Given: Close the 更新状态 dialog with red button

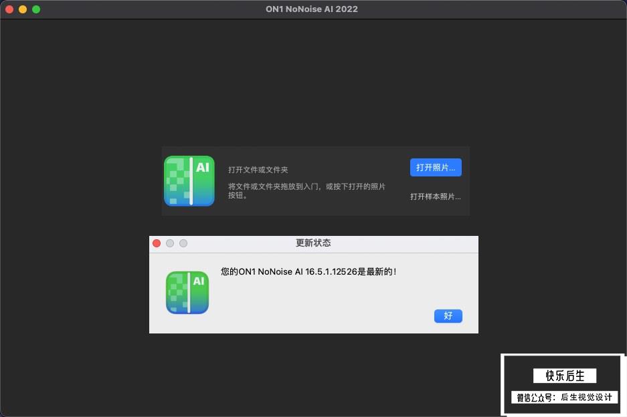Looking at the screenshot, I should (157, 243).
